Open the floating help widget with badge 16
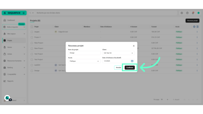The height and width of the screenshot is (114, 203). (7, 98)
